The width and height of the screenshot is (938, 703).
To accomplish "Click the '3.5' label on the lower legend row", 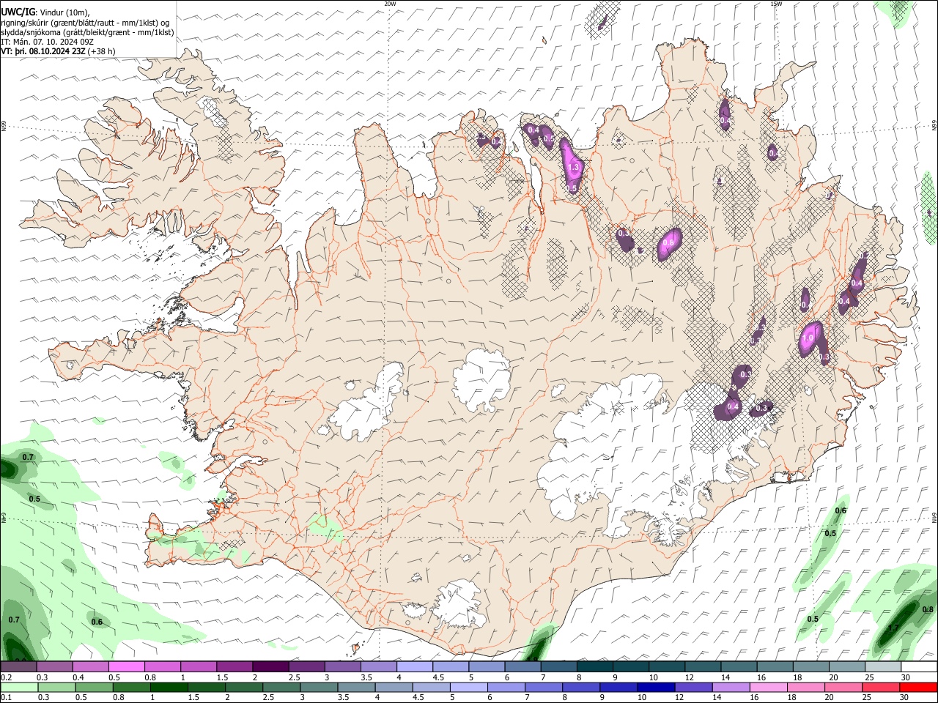I will point(342,697).
